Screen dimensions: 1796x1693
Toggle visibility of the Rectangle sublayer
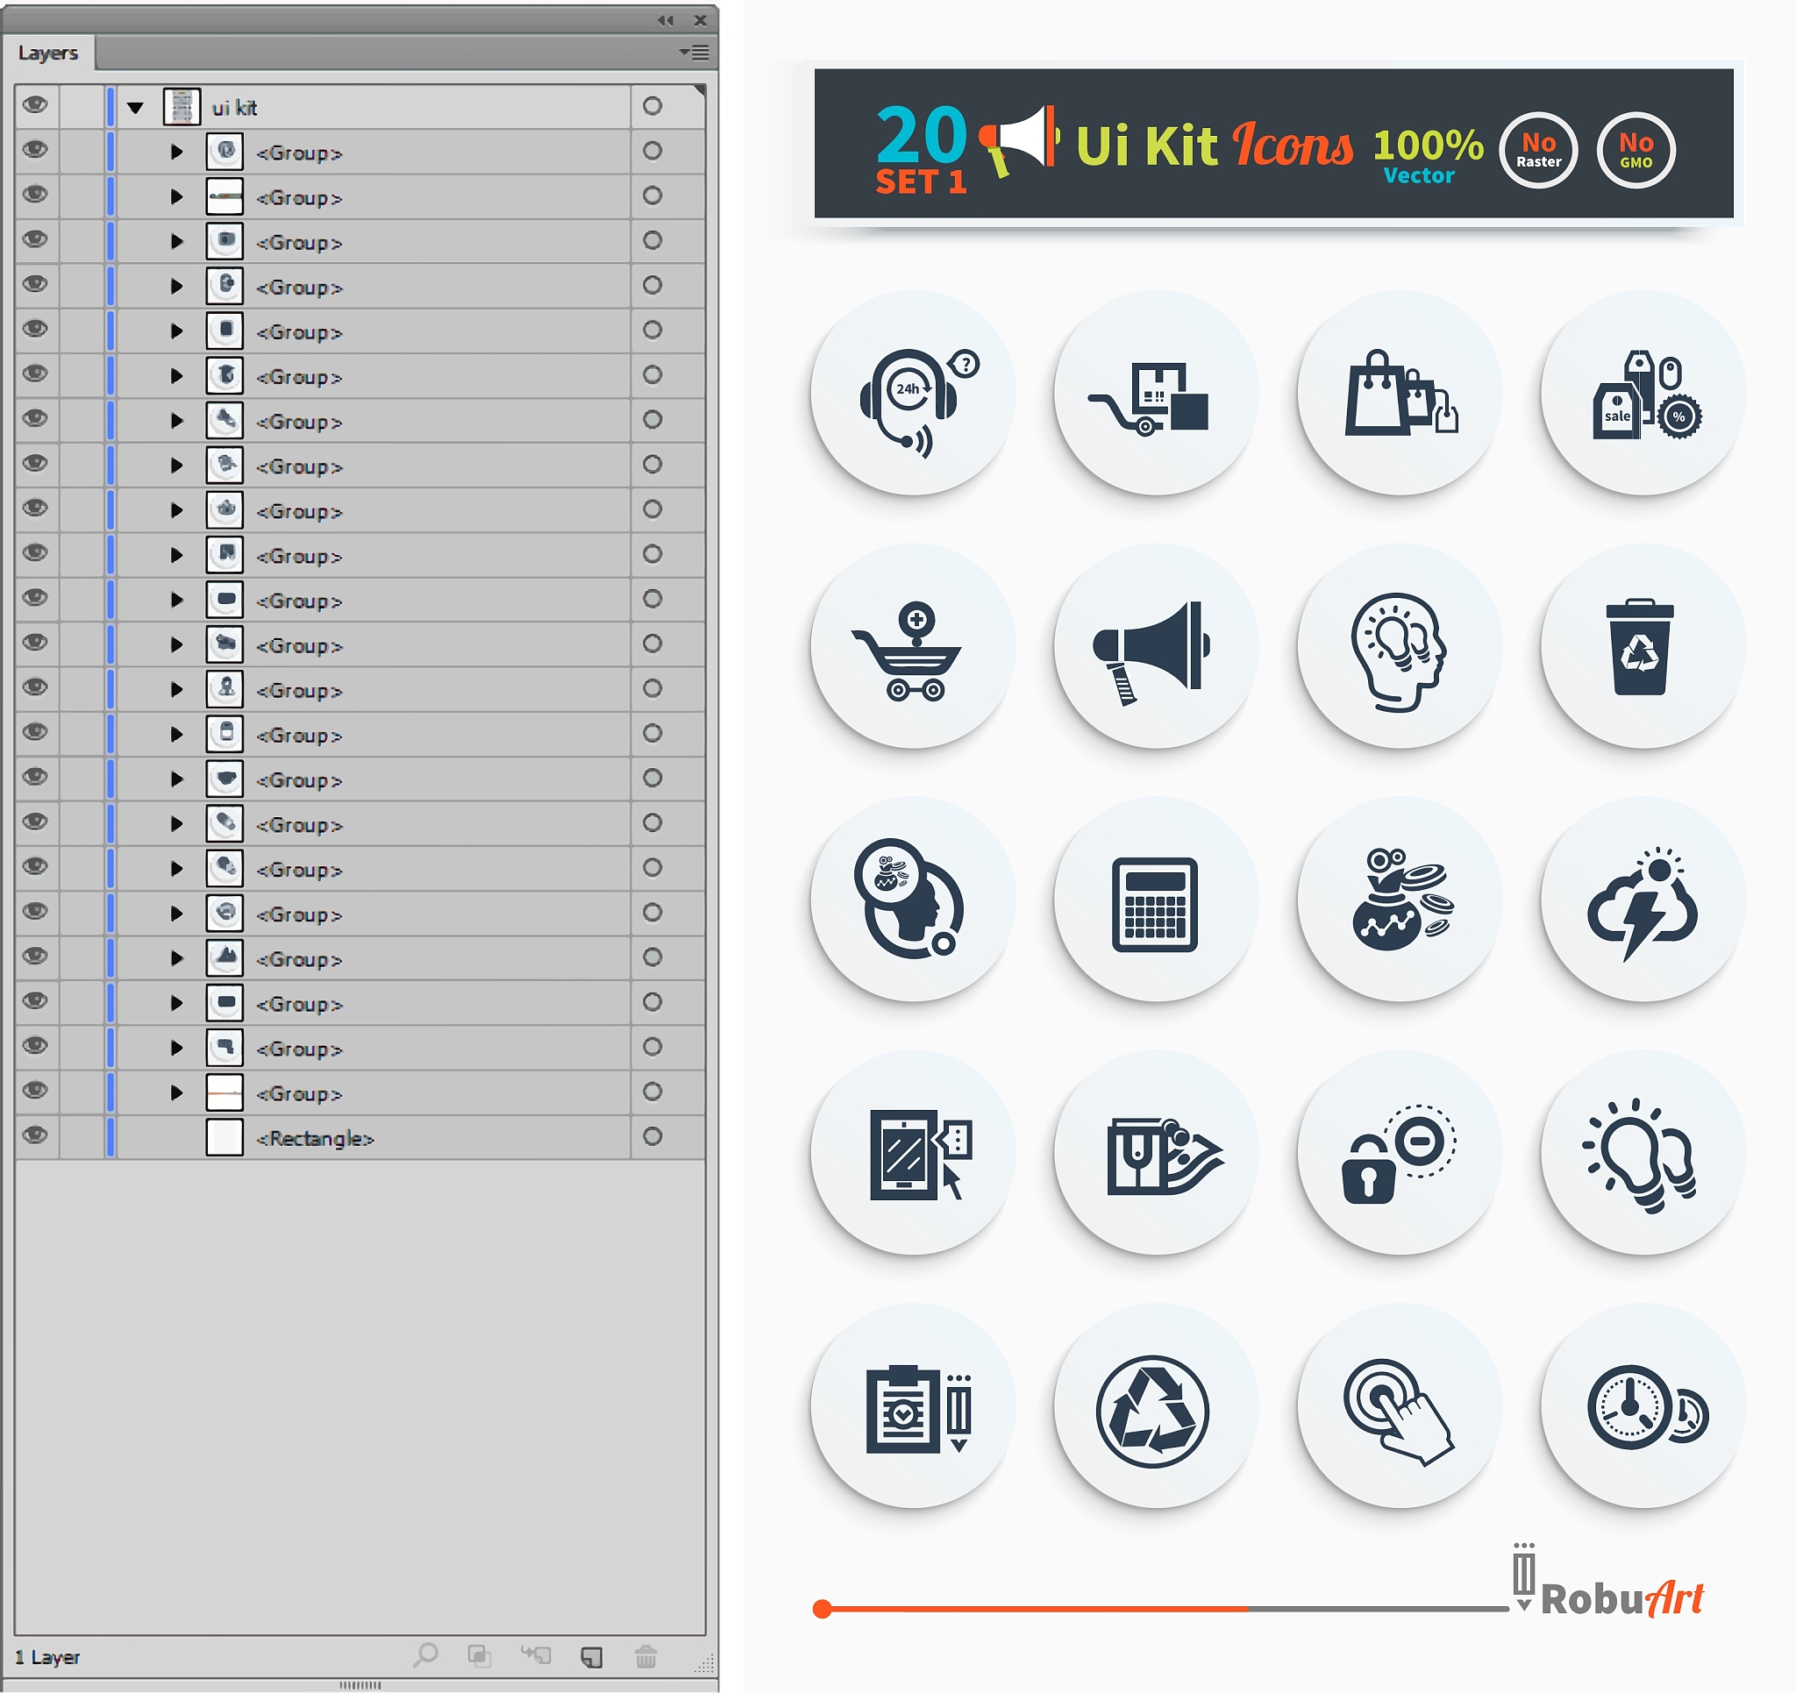35,1135
